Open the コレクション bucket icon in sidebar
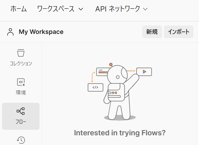Image resolution: width=199 pixels, height=145 pixels. (x=21, y=53)
